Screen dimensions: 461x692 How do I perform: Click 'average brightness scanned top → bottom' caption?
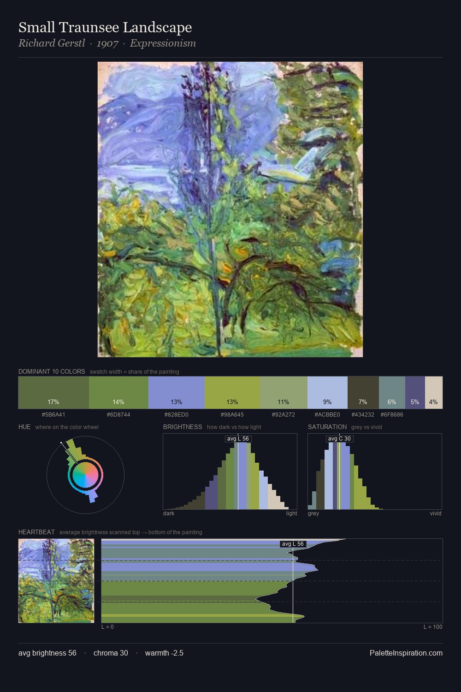pyautogui.click(x=131, y=532)
